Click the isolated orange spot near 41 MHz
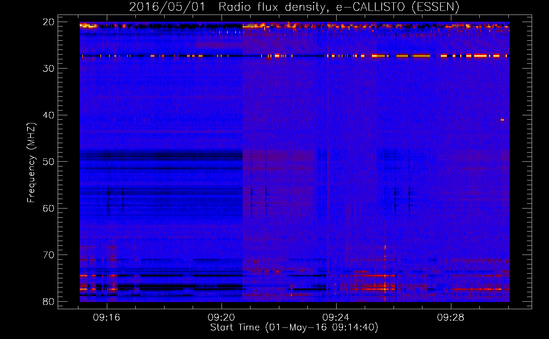 click(502, 120)
